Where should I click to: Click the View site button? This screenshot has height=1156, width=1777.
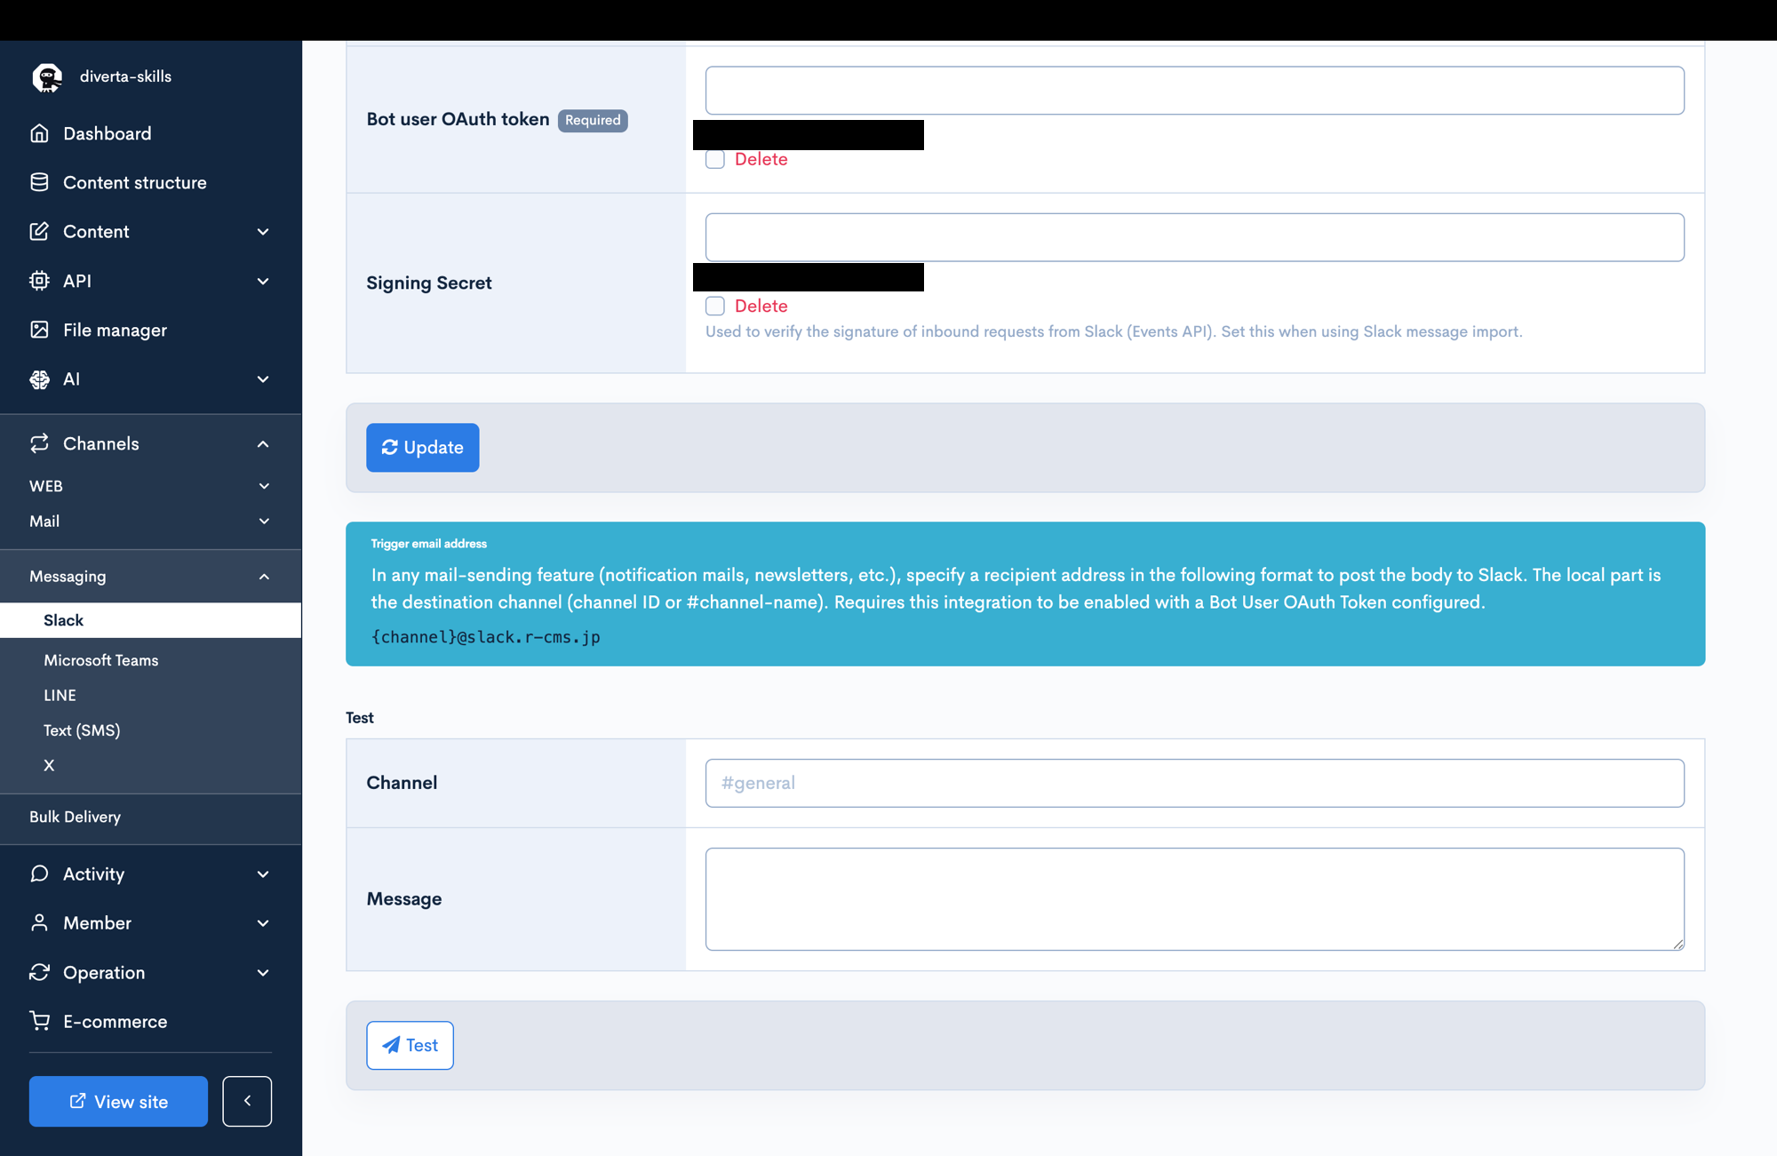(x=118, y=1101)
